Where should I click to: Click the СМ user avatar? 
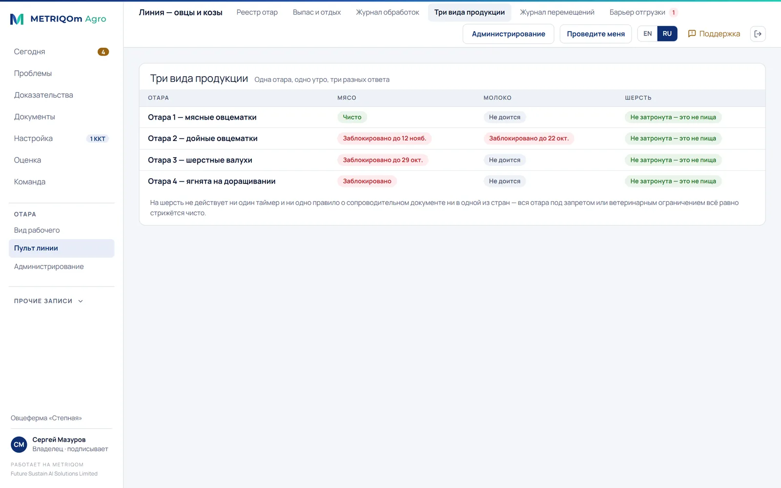pos(19,445)
